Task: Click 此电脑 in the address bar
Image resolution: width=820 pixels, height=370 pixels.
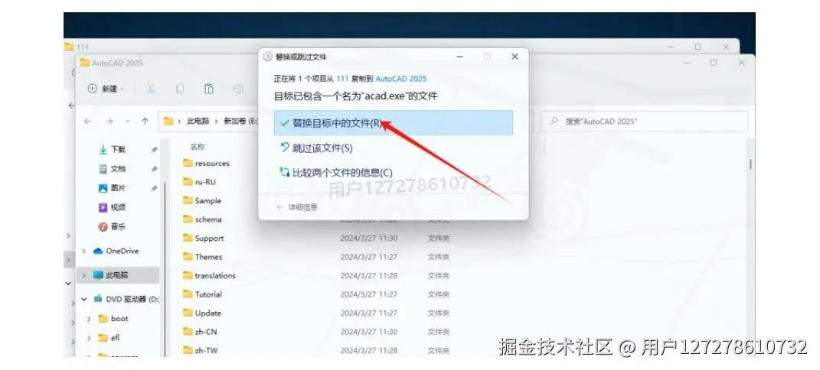Action: 198,121
